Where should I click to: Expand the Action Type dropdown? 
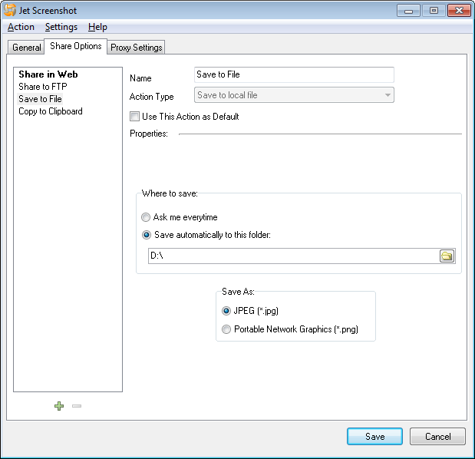coord(388,95)
